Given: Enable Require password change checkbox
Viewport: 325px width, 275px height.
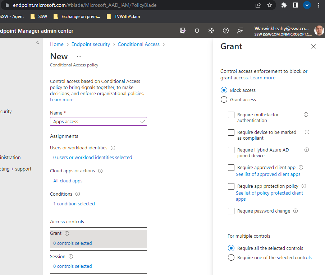Looking at the screenshot, I should pos(231,211).
